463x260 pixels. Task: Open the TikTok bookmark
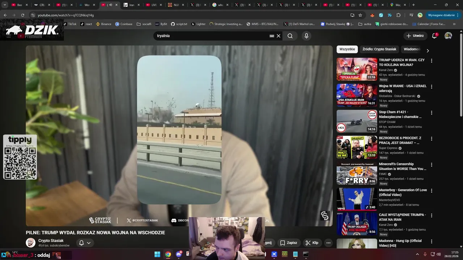(x=70, y=24)
